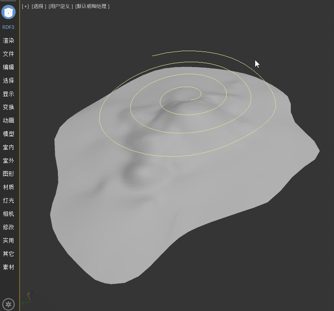Open the 模型 category
This screenshot has width=334, height=311.
[x=8, y=134]
